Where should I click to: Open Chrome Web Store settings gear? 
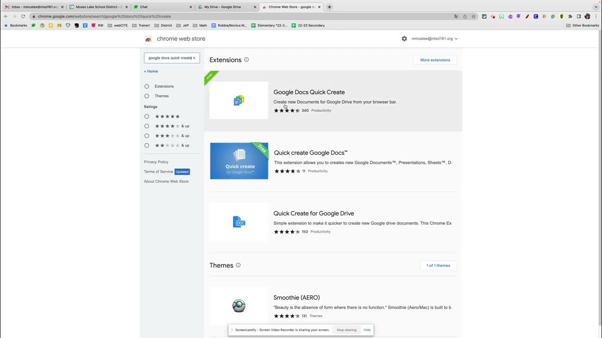(x=404, y=38)
